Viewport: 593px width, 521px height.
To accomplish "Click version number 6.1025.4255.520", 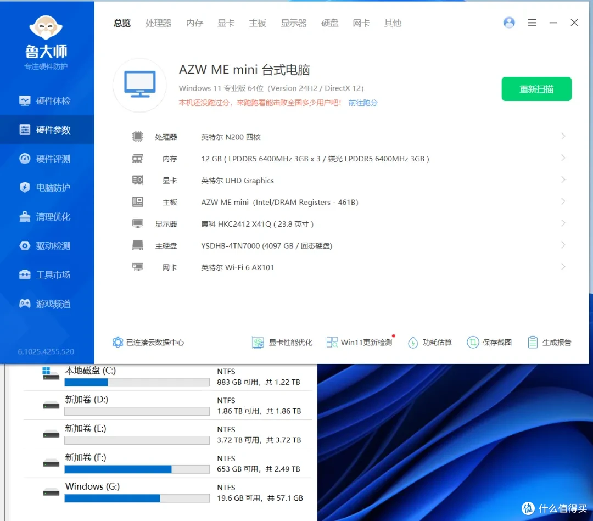I will pyautogui.click(x=46, y=351).
